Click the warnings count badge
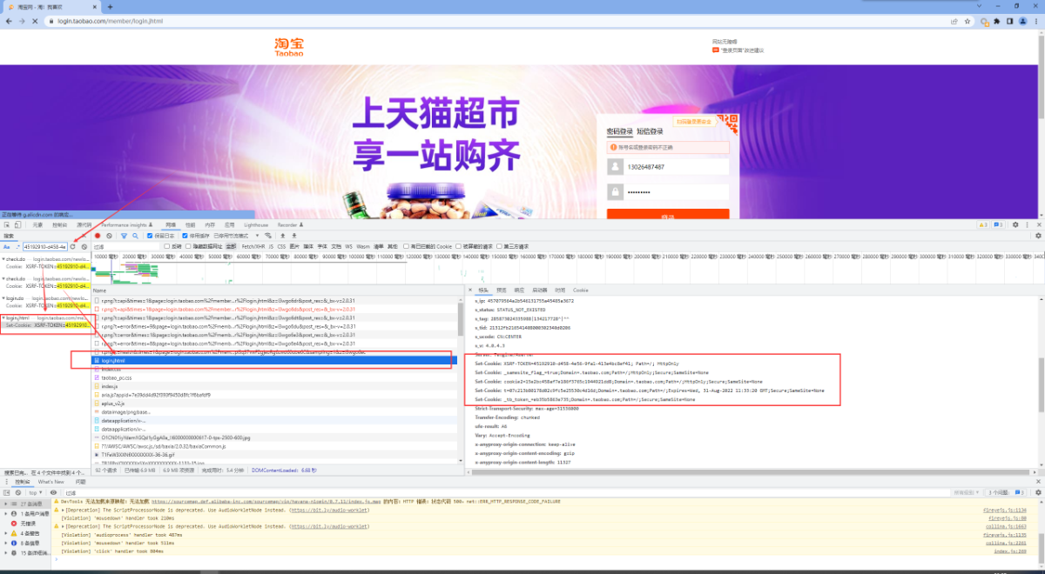 983,224
